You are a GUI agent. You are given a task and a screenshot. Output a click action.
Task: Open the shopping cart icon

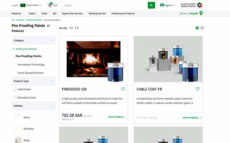[x=50, y=5]
